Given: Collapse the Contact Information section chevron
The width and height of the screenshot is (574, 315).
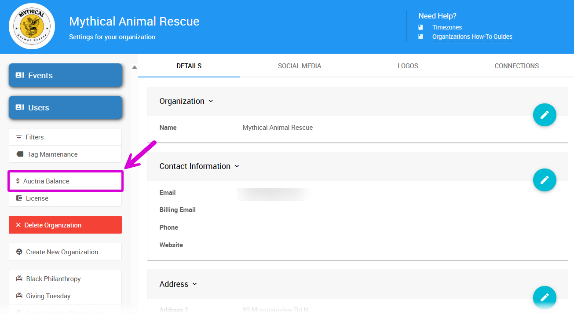Looking at the screenshot, I should click(237, 166).
